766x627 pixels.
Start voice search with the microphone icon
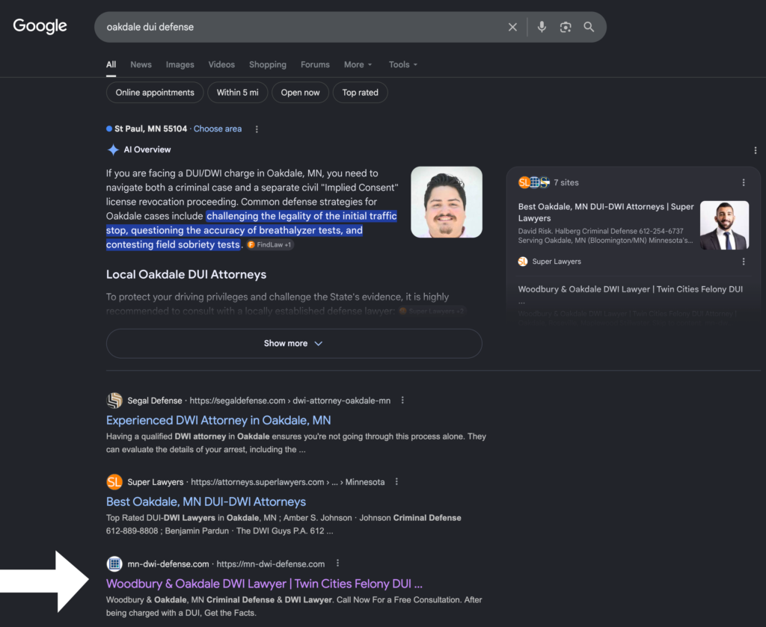pos(542,27)
